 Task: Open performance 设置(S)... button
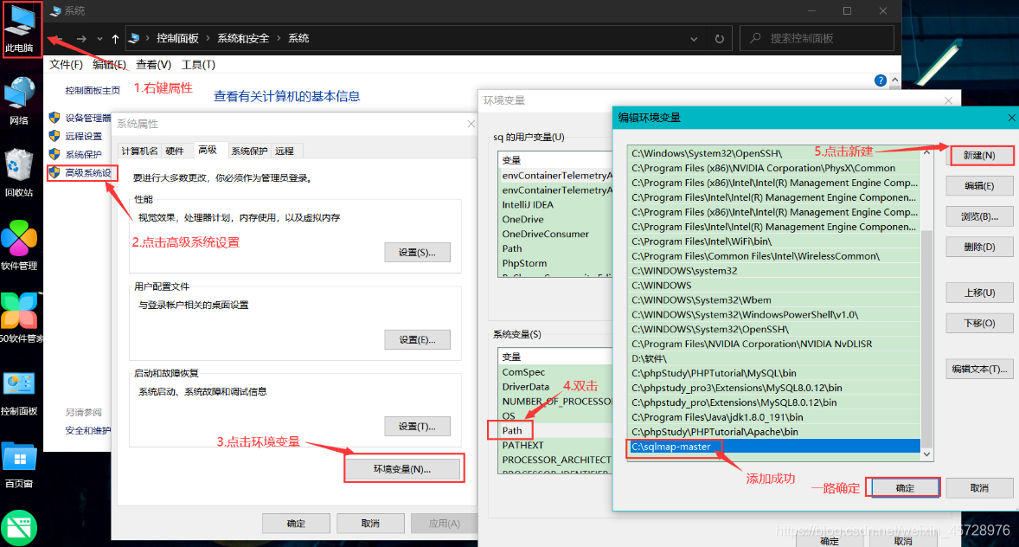[417, 253]
